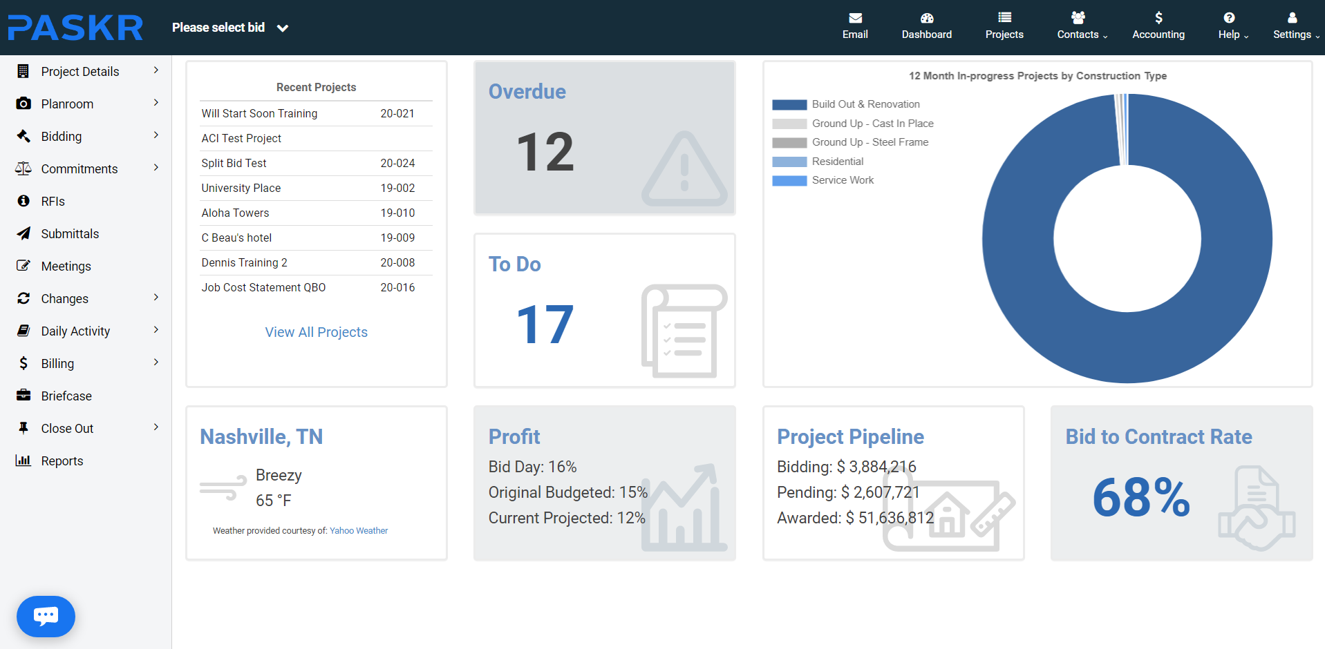Click the Build Out & Renovation legend swatch

(789, 105)
